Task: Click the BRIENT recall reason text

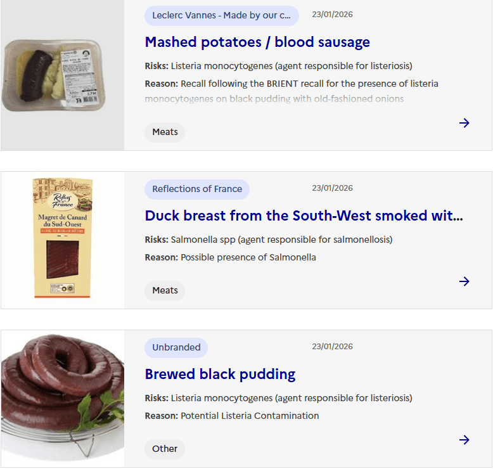Action: click(x=309, y=84)
